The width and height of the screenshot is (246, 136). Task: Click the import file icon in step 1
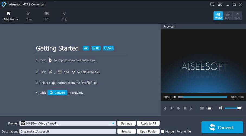pos(50,60)
